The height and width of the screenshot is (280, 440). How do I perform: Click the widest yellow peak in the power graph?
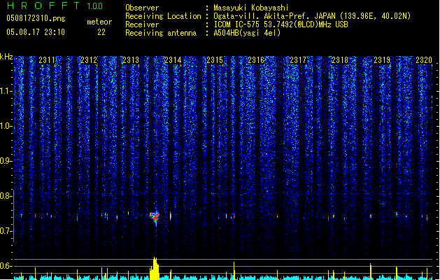(155, 269)
